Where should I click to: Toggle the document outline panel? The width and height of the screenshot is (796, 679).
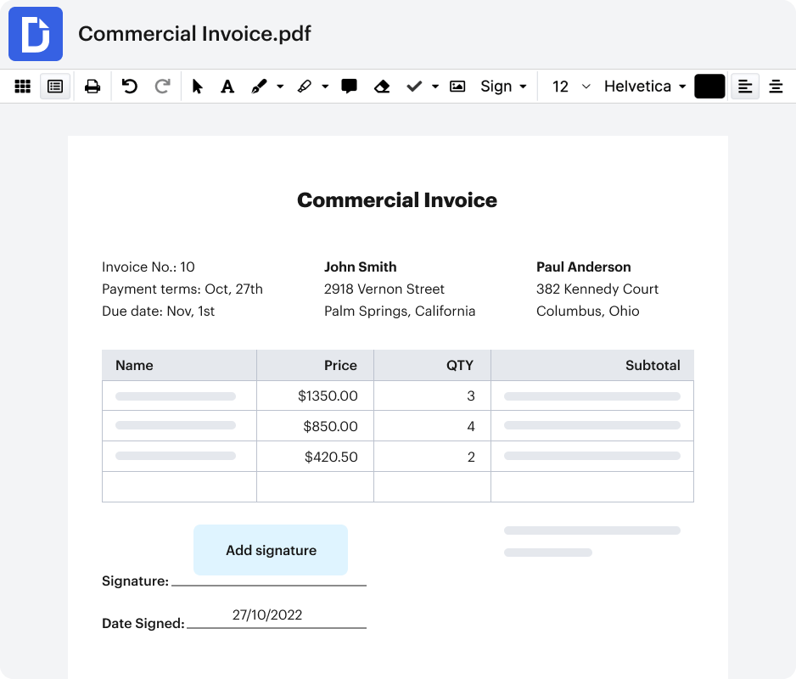pos(55,86)
